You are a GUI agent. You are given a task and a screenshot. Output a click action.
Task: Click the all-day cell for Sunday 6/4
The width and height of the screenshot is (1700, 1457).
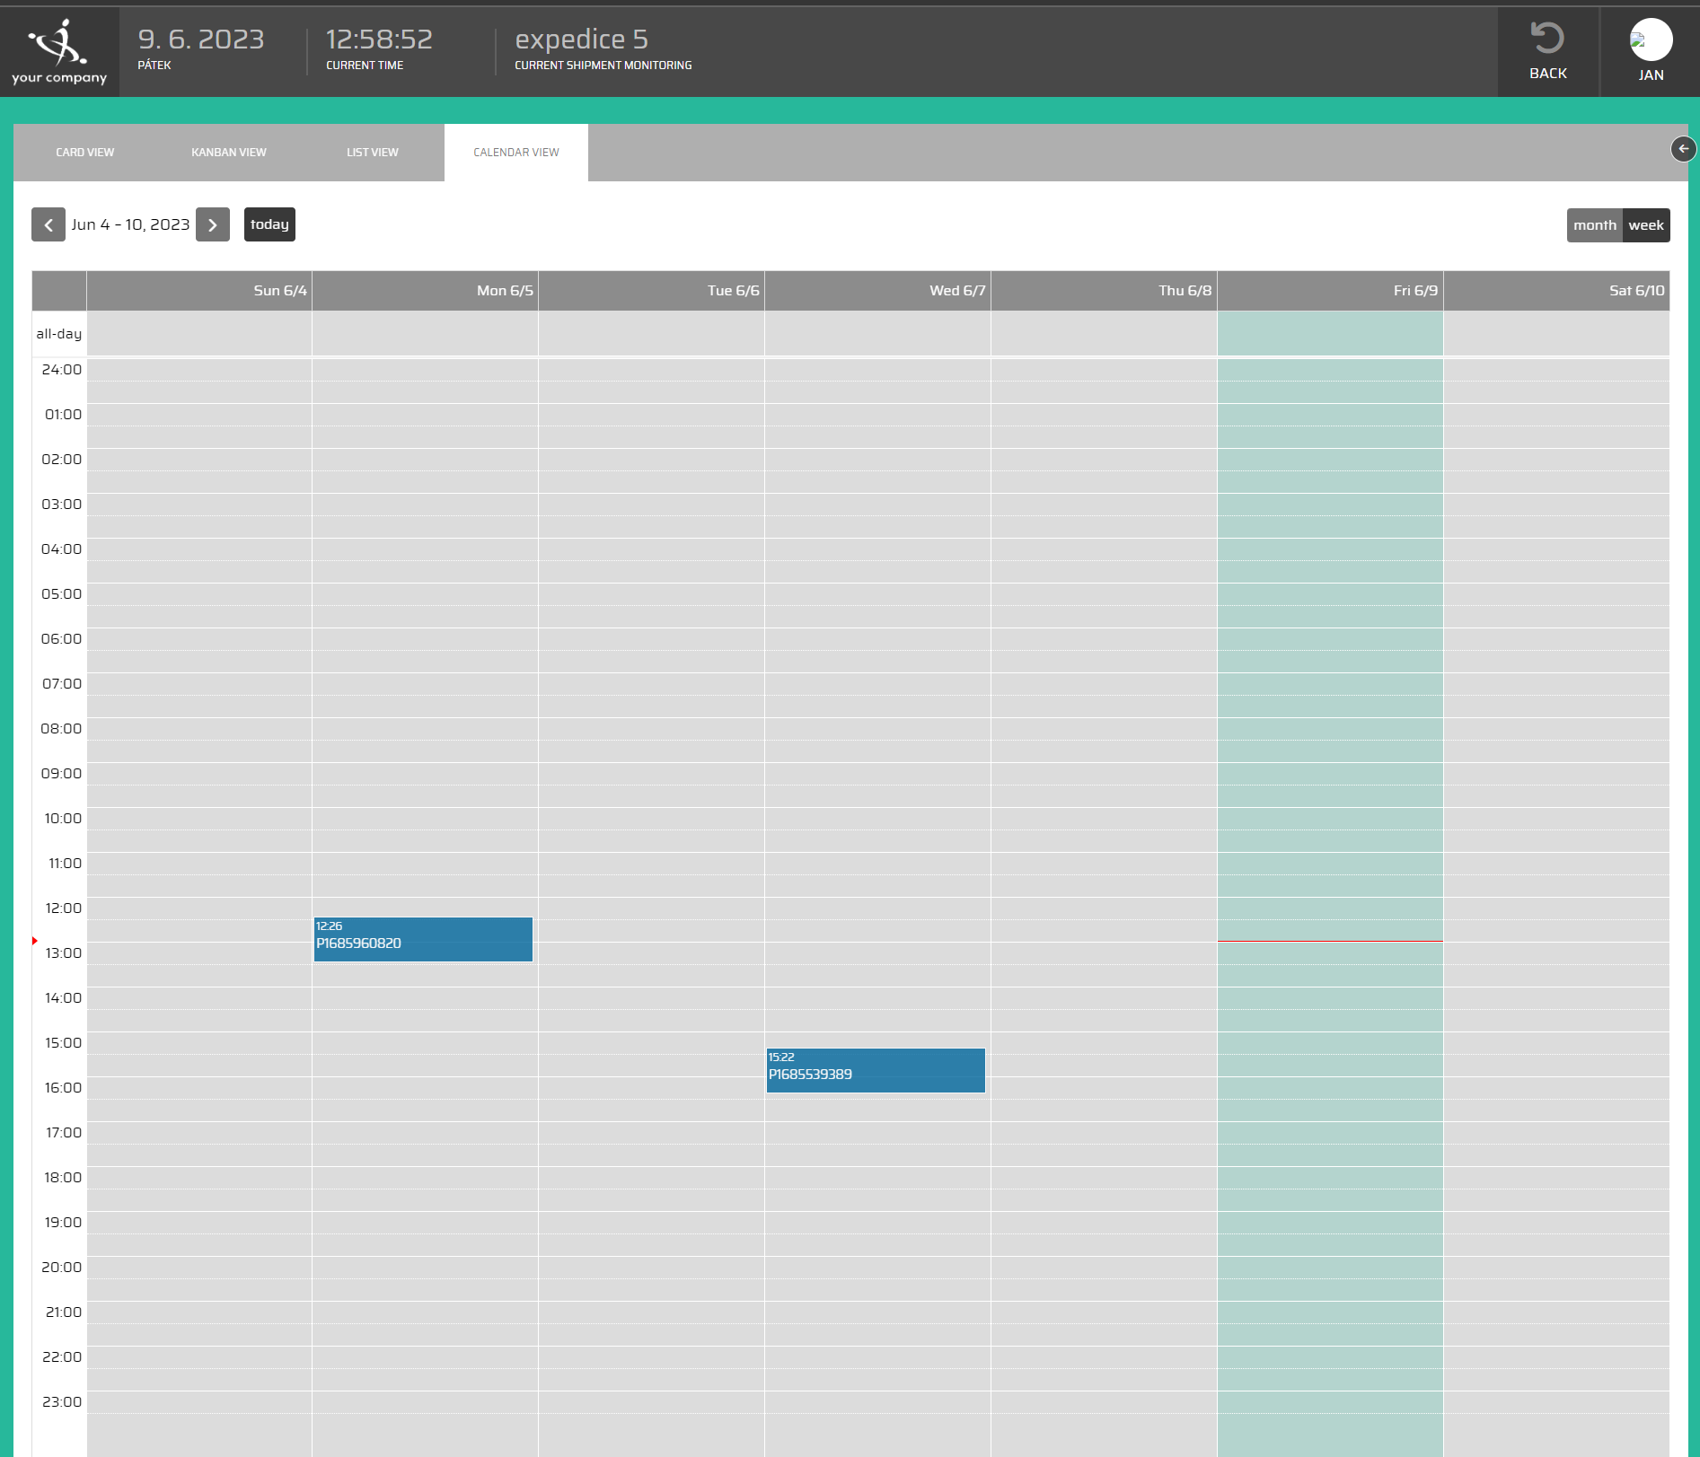coord(199,334)
